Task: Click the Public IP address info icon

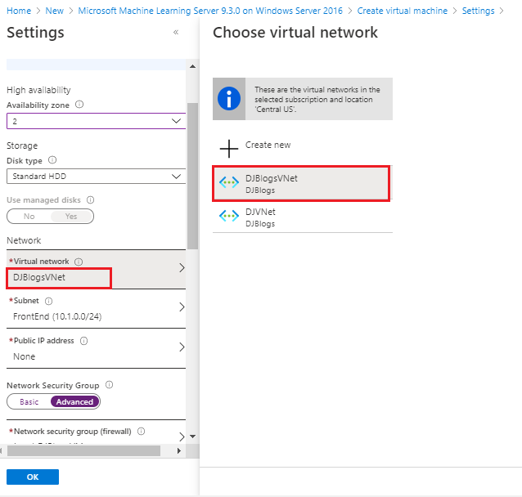Action: [x=83, y=341]
